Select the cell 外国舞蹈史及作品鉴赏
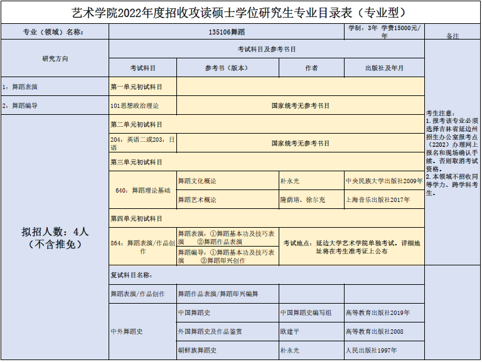Image resolution: width=482 pixels, height=362 pixels. point(228,331)
